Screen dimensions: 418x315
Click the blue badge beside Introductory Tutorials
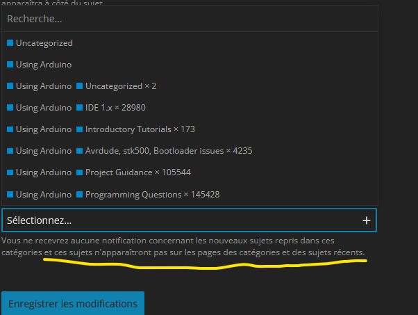click(79, 129)
